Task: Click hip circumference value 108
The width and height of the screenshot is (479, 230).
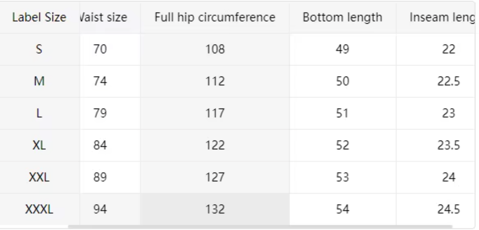Action: tap(215, 49)
